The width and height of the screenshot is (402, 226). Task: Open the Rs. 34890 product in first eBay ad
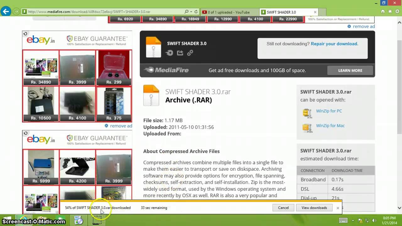click(x=41, y=68)
